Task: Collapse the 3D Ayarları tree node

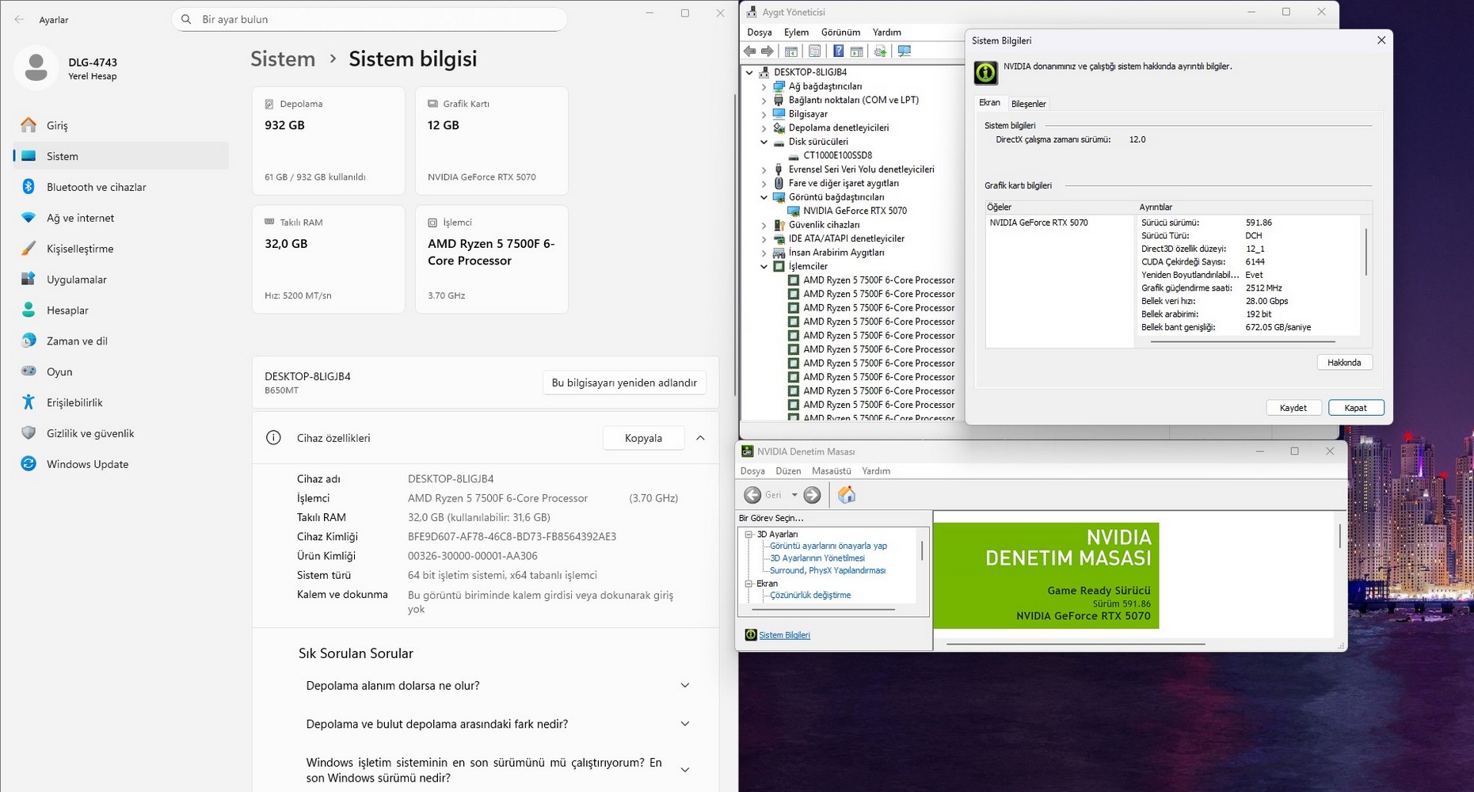Action: point(748,535)
